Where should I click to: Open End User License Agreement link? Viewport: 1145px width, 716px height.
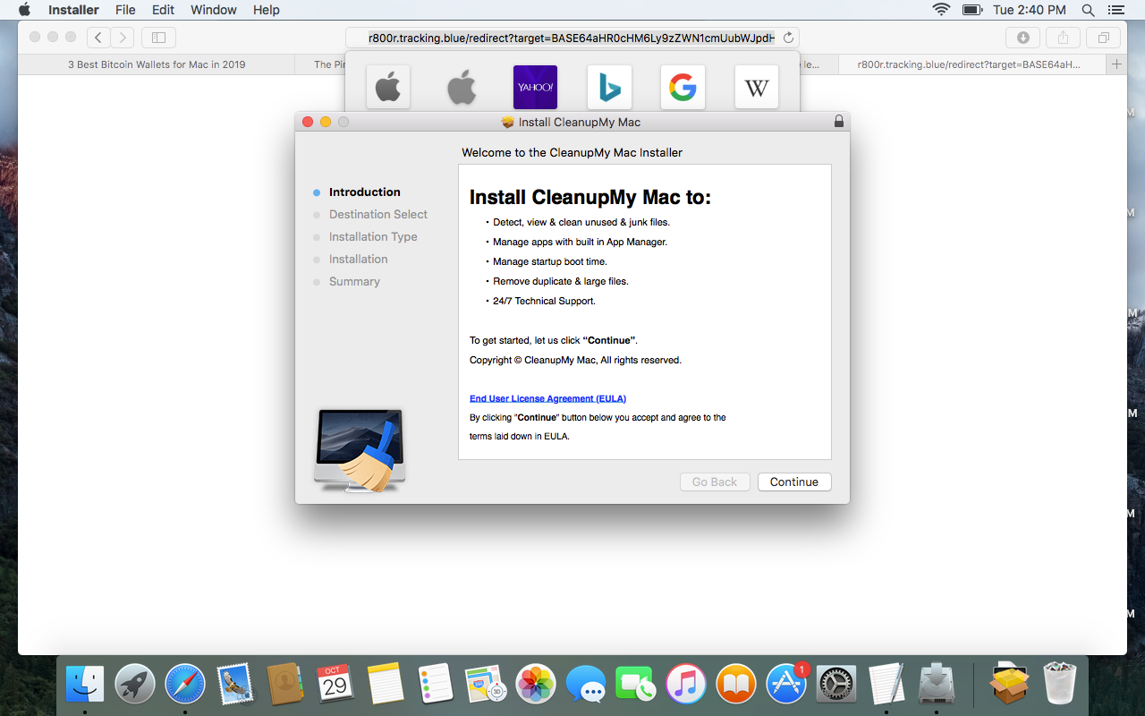547,398
